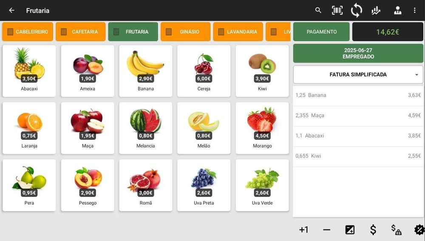Click the dollar sign price icon
This screenshot has width=425, height=241.
373,230
